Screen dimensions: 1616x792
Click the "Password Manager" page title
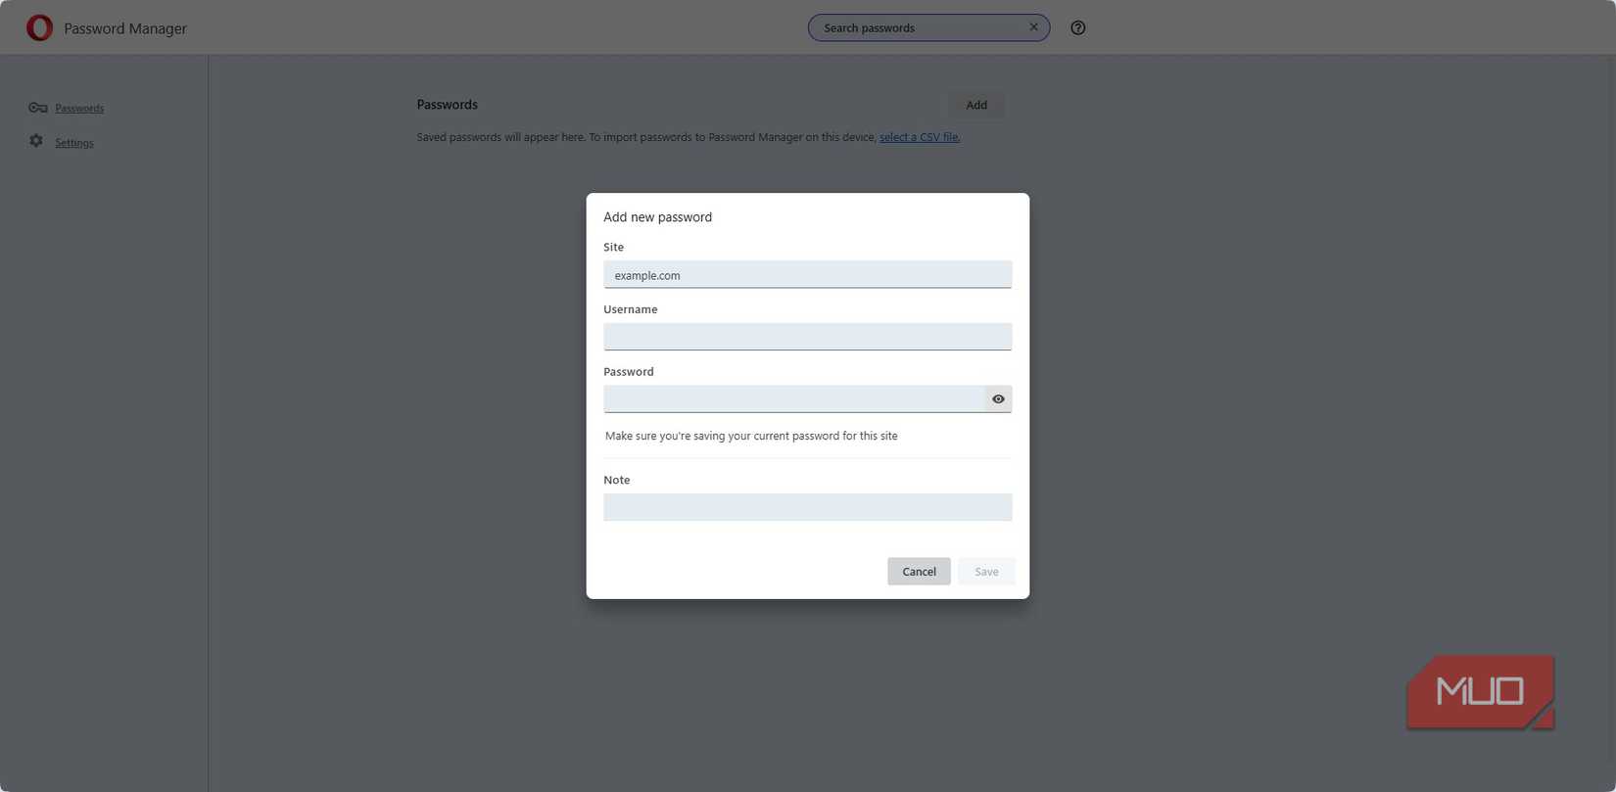pyautogui.click(x=125, y=28)
